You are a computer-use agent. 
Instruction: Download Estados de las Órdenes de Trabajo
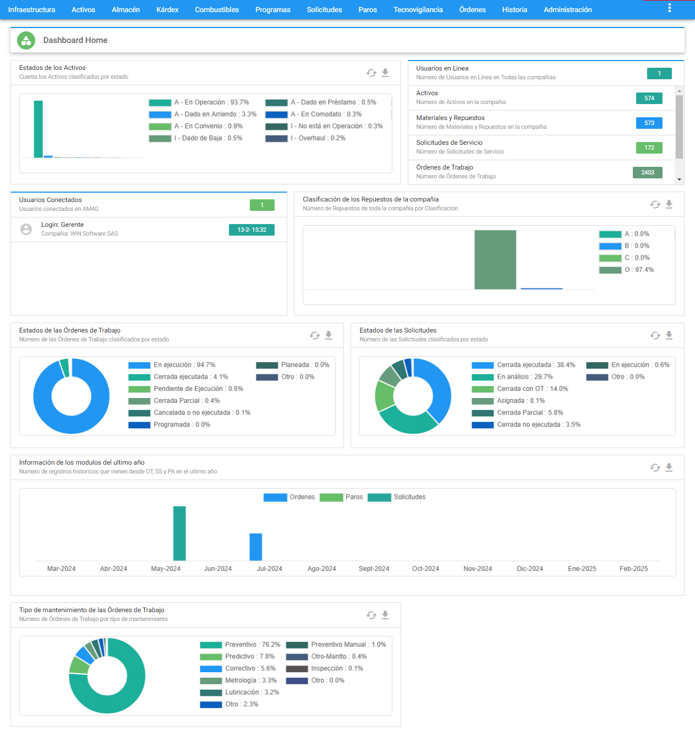(x=329, y=335)
